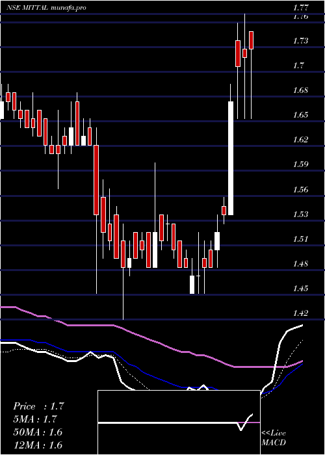Click the '5MA : 1.7' readout

click(x=35, y=419)
